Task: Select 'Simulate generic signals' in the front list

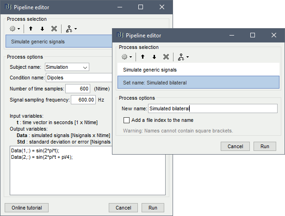Action: point(198,70)
